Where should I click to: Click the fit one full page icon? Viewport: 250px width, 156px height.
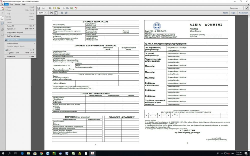(56, 13)
